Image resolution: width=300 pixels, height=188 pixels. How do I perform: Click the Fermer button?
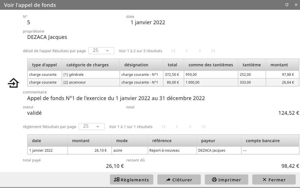pyautogui.click(x=274, y=180)
